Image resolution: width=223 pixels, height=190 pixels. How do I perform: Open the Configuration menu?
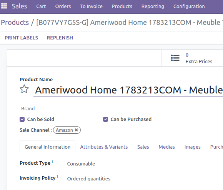189,7
